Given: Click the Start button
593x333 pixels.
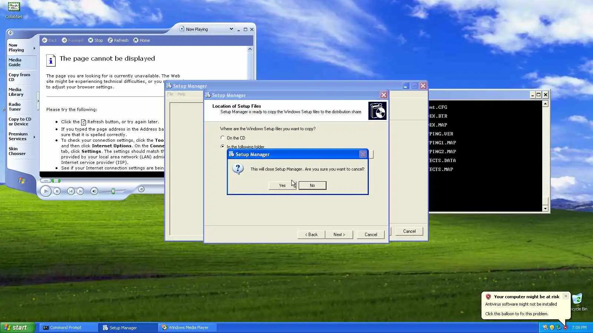Looking at the screenshot, I should pyautogui.click(x=17, y=327).
